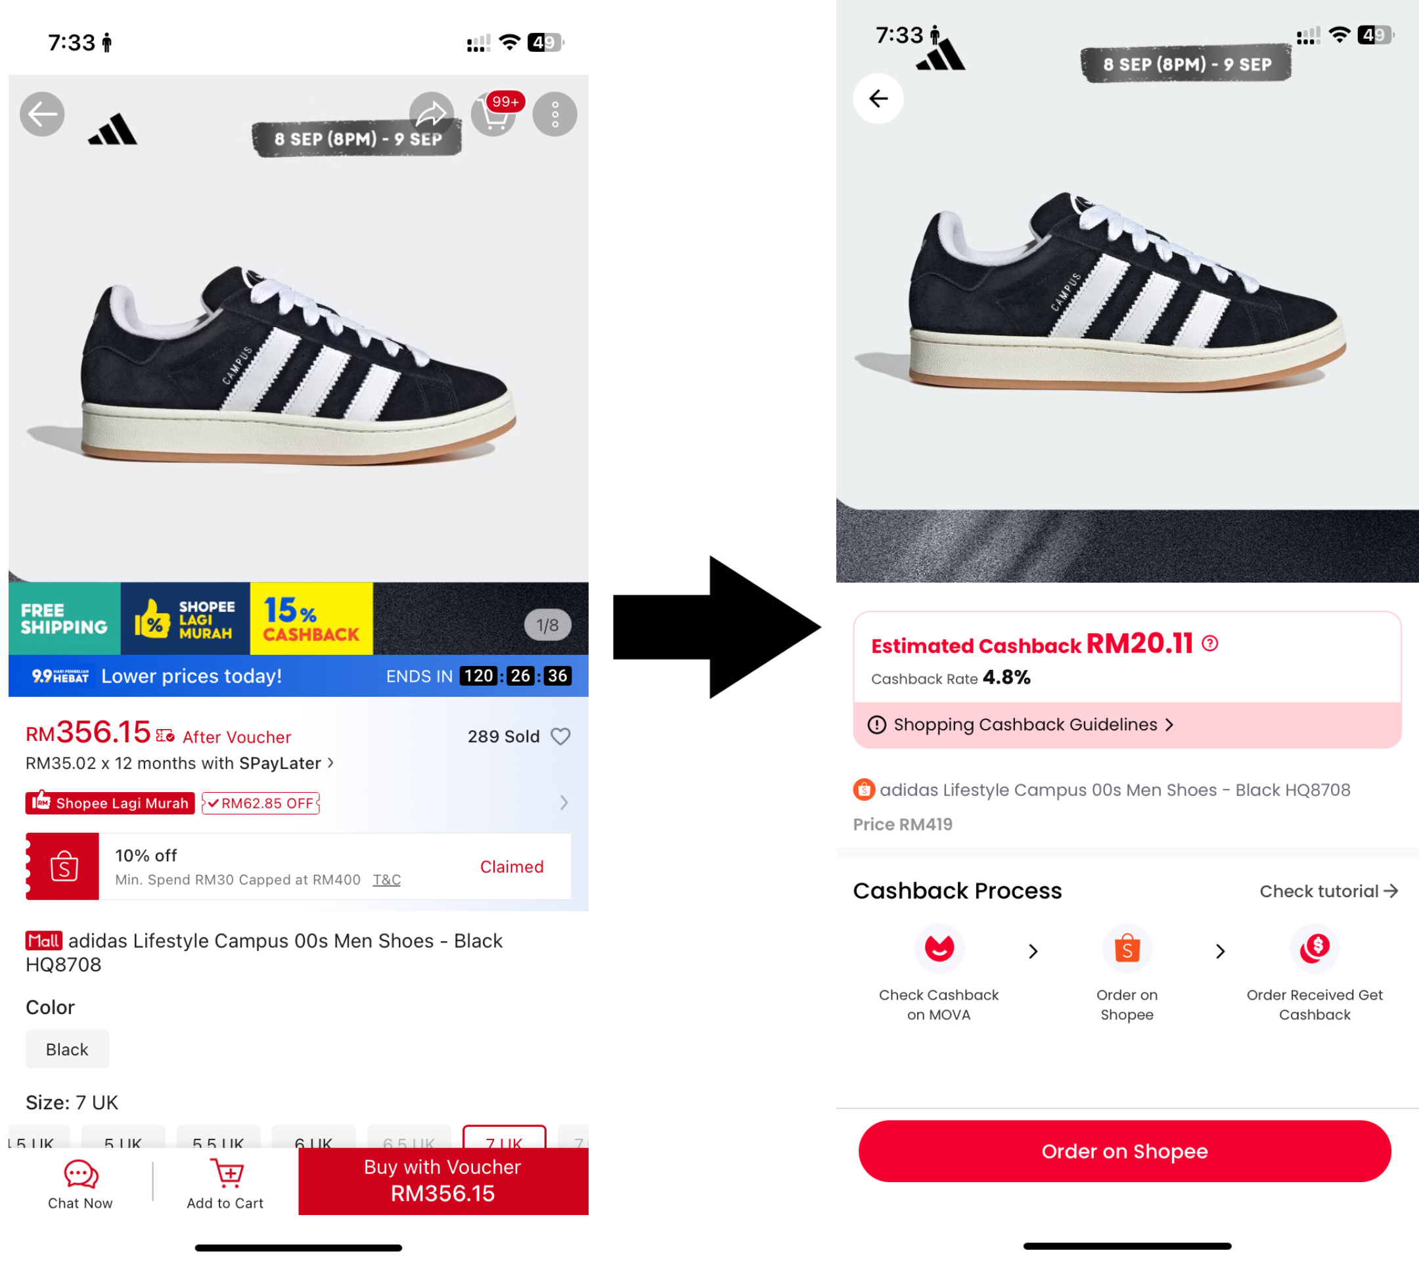Open the shopping cart with 99+ badge
Image resolution: width=1419 pixels, height=1261 pixels.
493,114
